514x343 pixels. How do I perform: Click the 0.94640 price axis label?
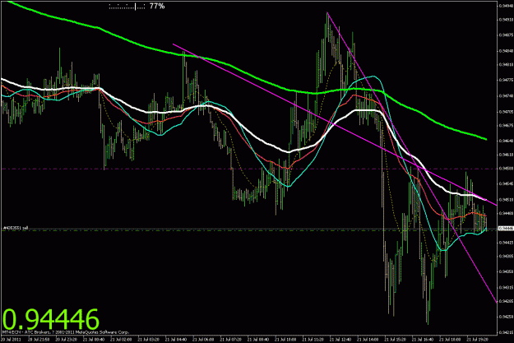(506, 141)
